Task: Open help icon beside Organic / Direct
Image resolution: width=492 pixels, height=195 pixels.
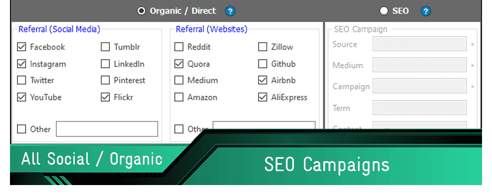Action: coord(231,11)
